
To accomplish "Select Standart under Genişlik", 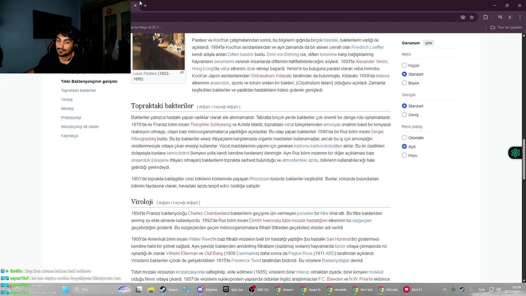I will (404, 106).
